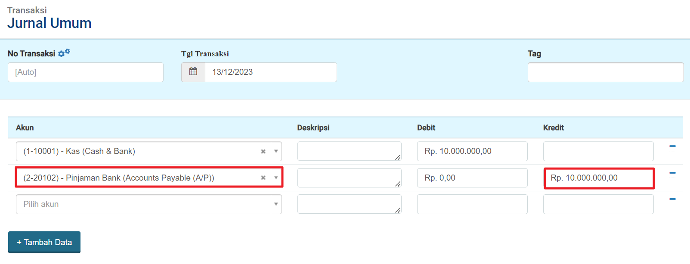Click the Kas row credit field
The image size is (690, 264).
598,151
